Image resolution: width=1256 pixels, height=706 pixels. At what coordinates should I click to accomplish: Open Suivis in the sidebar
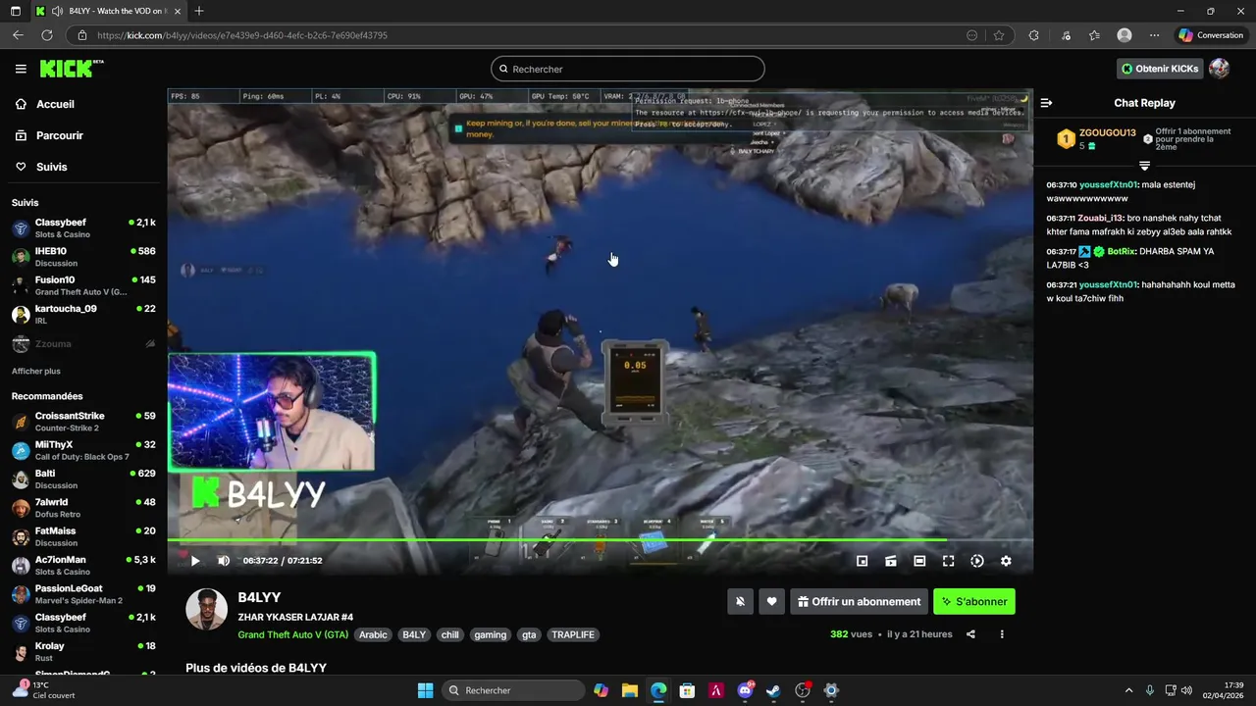[83, 167]
